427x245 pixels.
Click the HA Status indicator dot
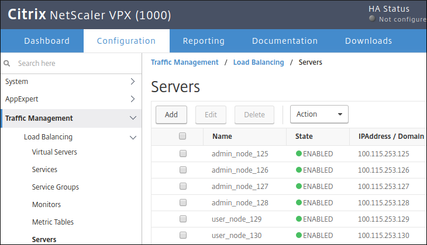point(372,19)
